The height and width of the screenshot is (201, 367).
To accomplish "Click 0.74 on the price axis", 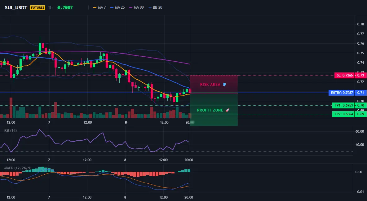I will click(x=361, y=63).
